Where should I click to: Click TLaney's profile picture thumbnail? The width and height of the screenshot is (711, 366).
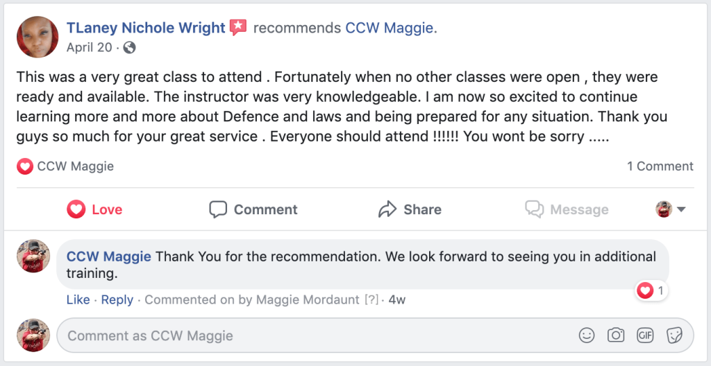(x=37, y=37)
